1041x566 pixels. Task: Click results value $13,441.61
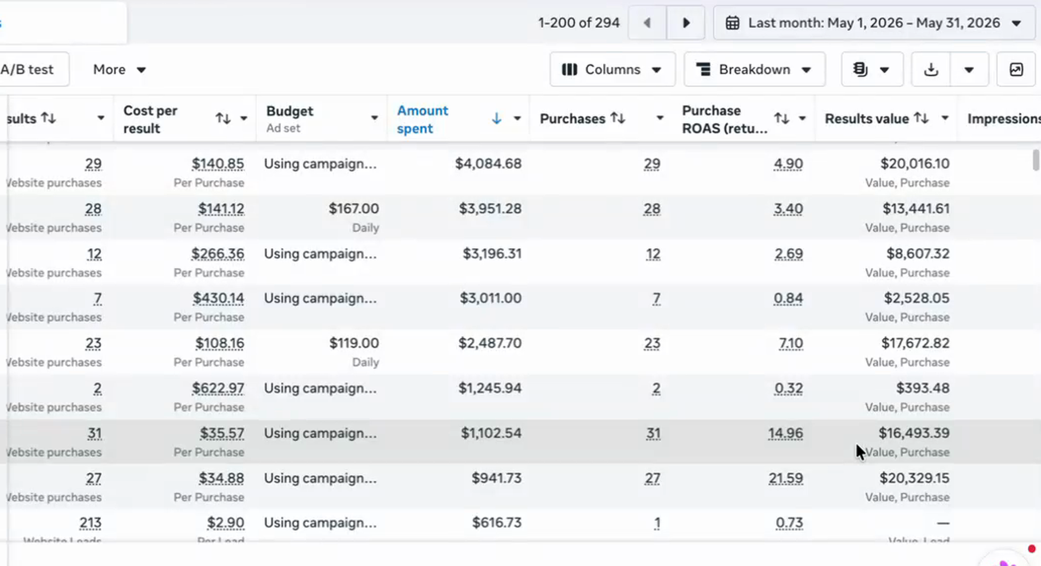coord(916,209)
